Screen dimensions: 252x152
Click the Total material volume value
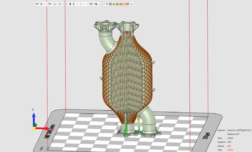230,150
